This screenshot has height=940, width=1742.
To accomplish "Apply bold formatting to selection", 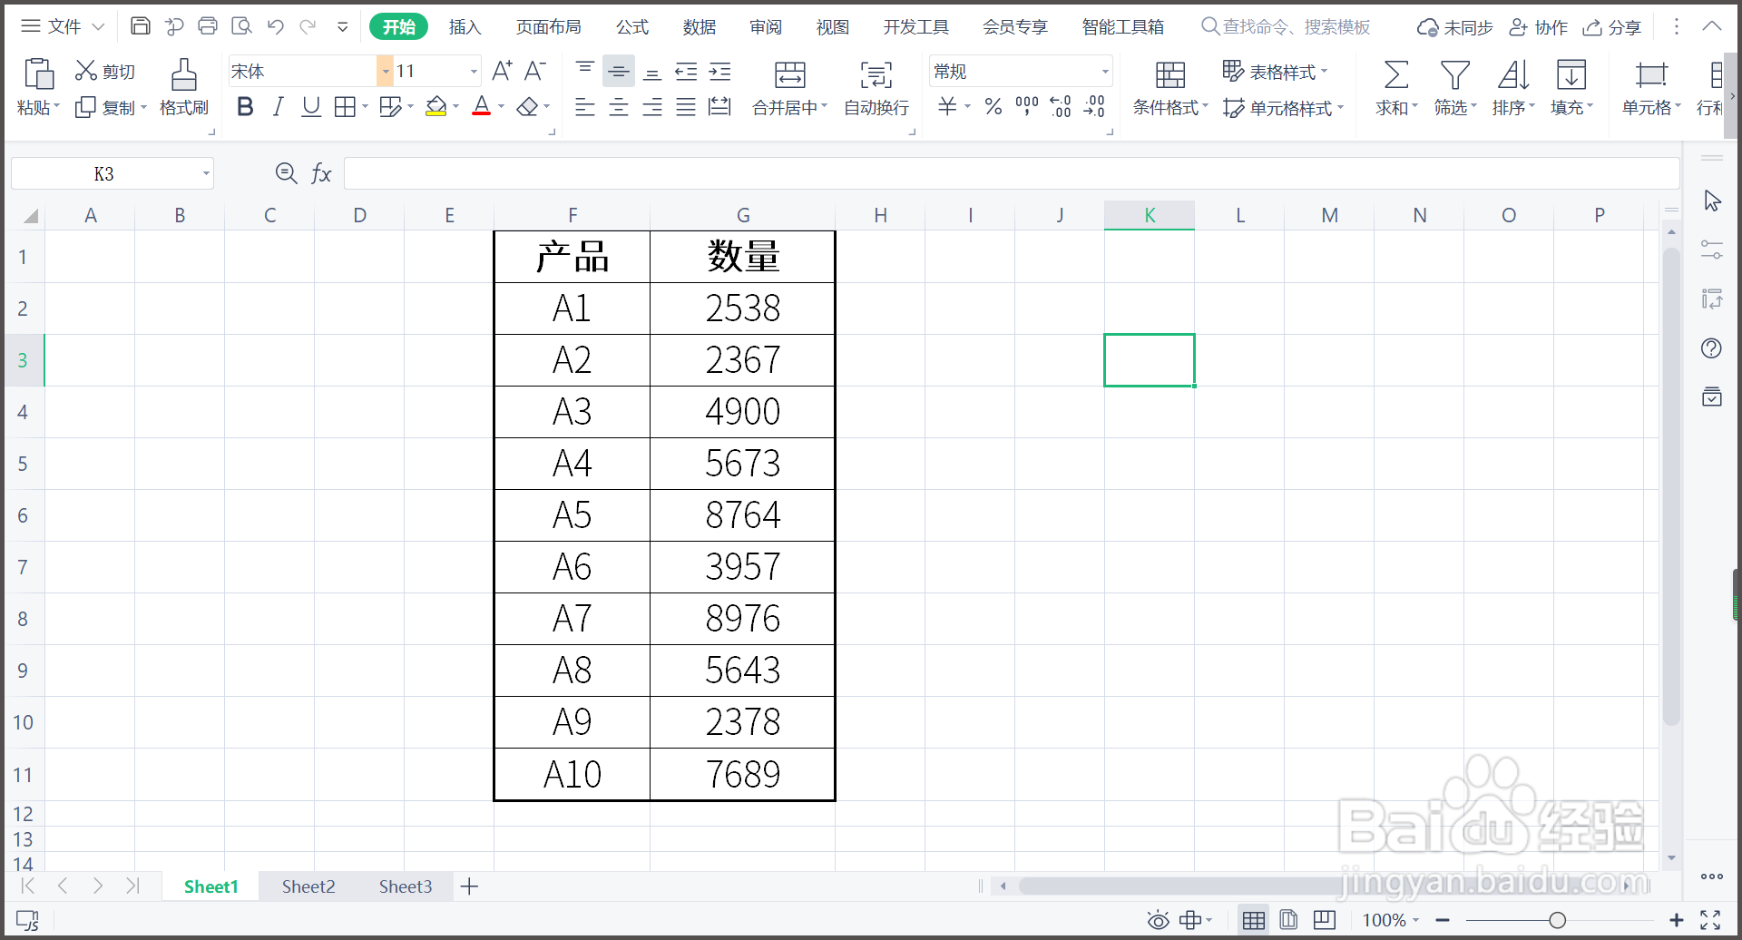I will [244, 106].
